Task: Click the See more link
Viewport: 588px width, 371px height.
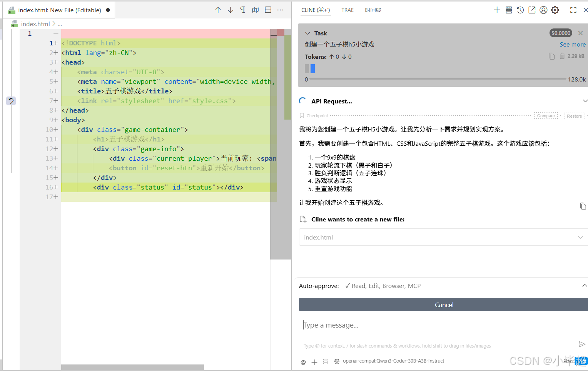Action: [573, 44]
